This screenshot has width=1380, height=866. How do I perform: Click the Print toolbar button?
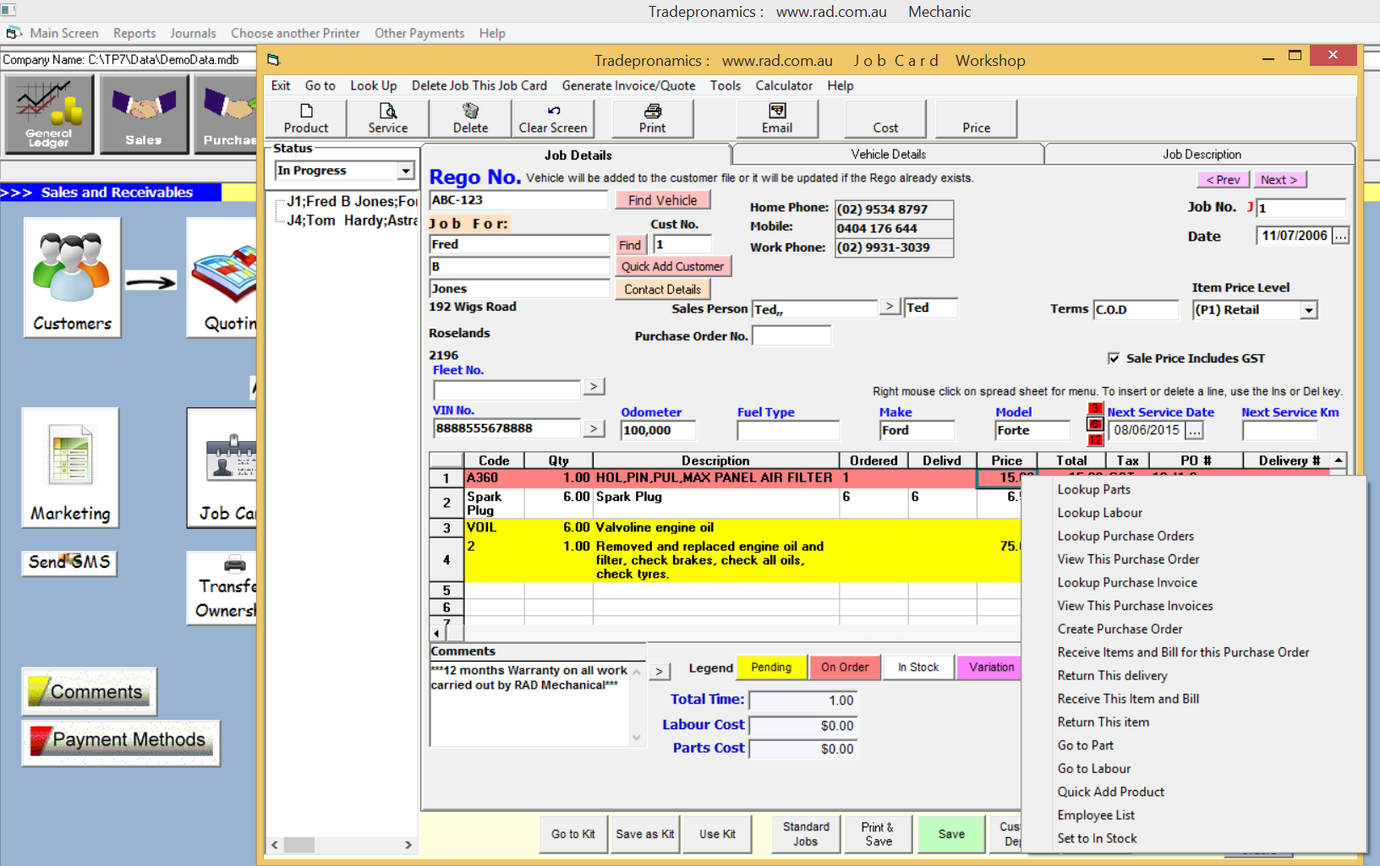tap(652, 118)
